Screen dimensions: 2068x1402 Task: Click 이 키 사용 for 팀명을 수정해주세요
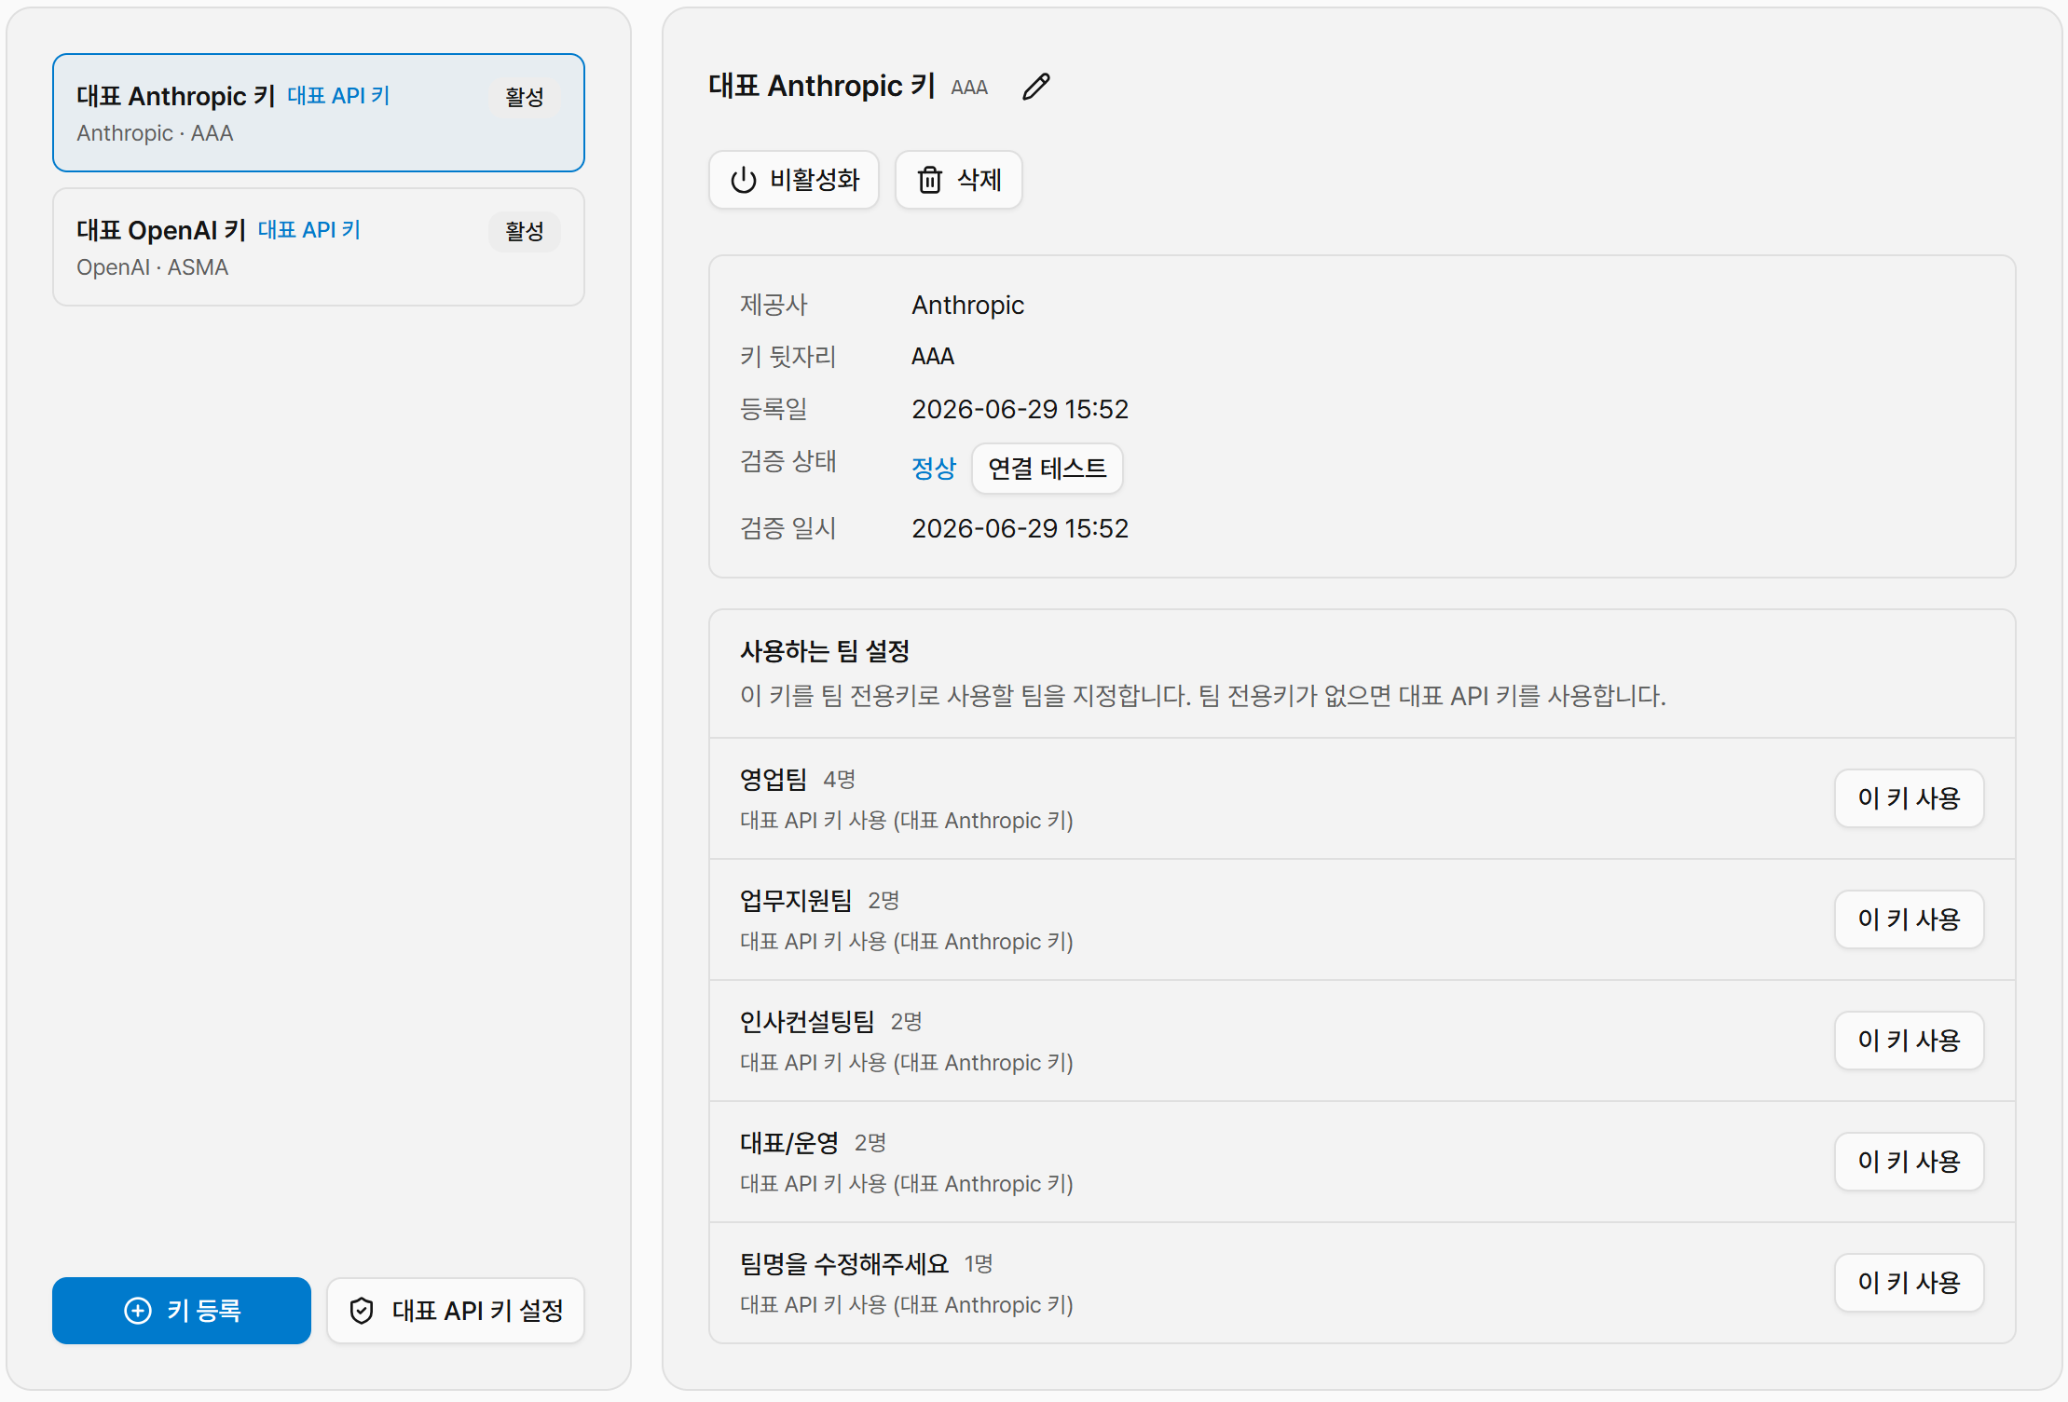click(x=1910, y=1283)
